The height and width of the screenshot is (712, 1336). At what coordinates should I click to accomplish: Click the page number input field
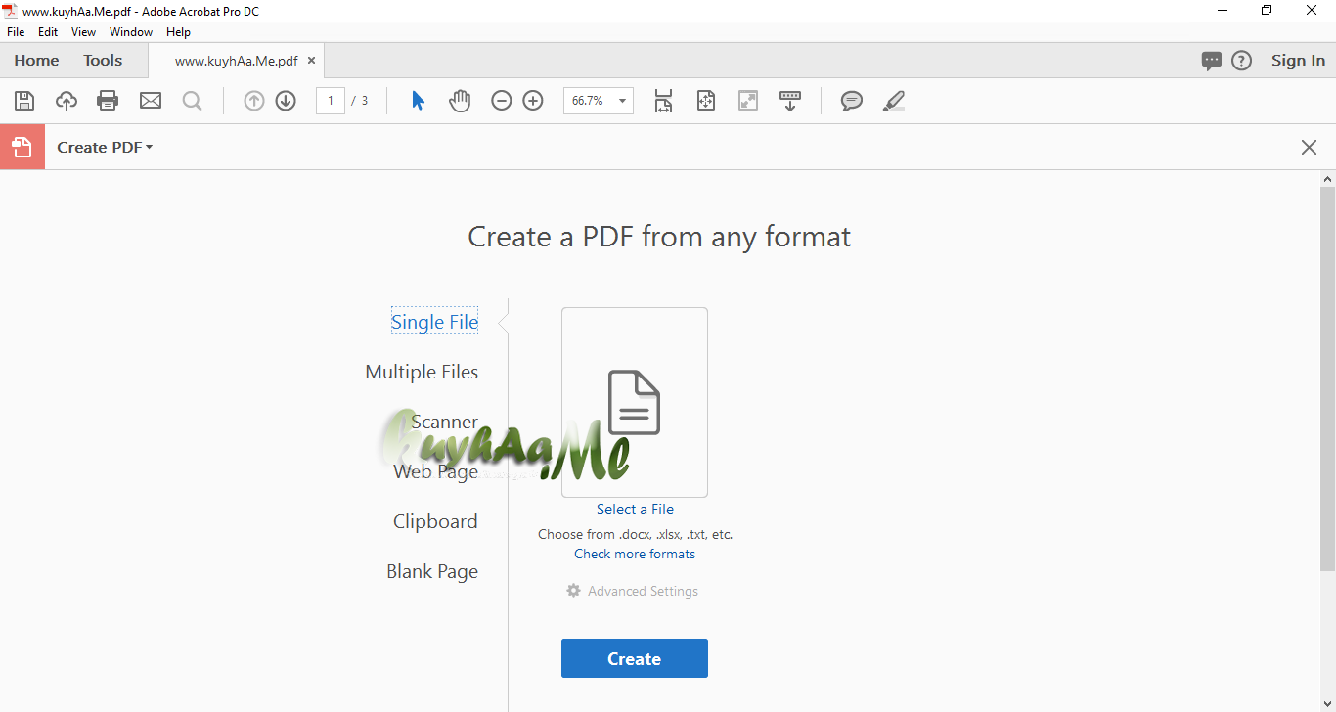click(331, 101)
